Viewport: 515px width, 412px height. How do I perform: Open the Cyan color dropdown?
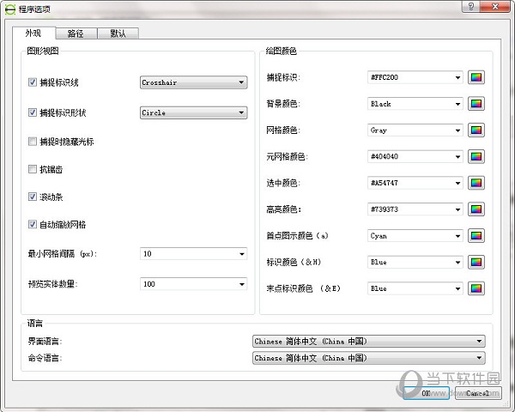coord(415,235)
